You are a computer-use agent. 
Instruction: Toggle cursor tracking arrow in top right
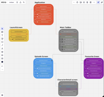pyautogui.click(x=98, y=2)
